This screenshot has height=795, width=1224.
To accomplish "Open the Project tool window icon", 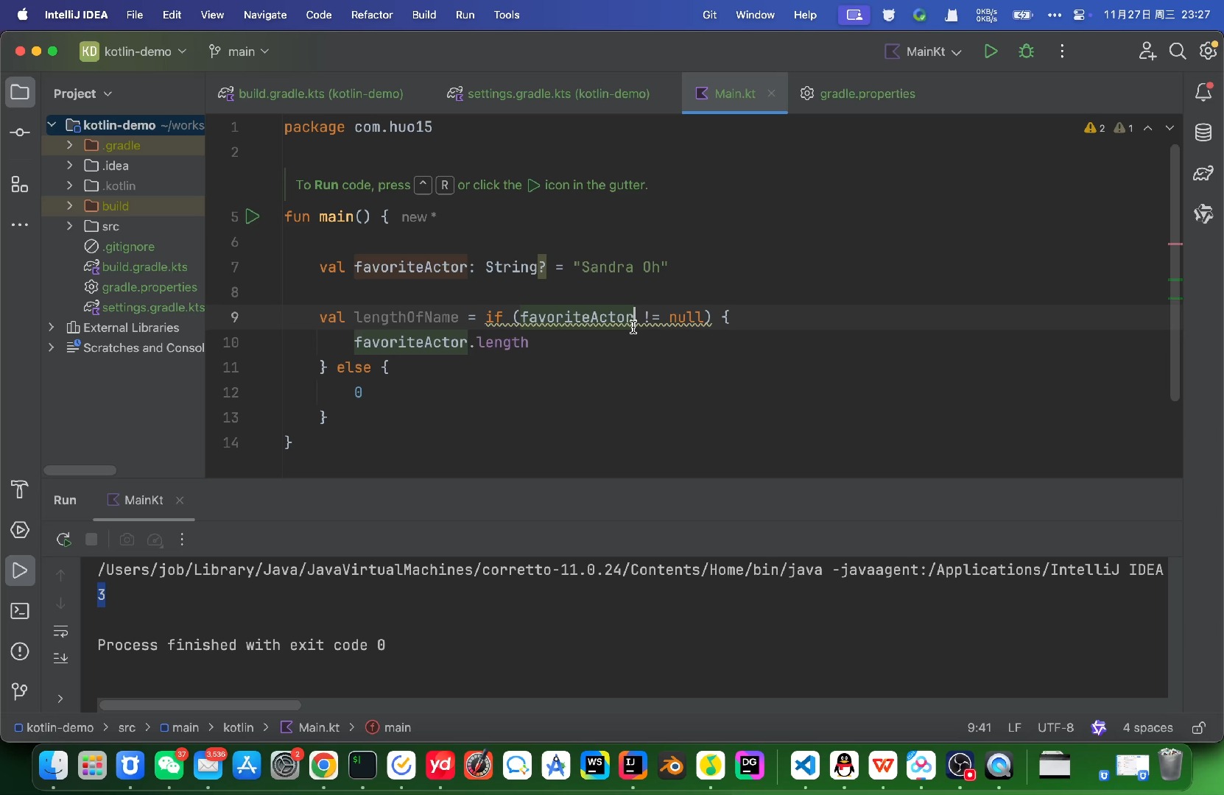I will click(20, 93).
